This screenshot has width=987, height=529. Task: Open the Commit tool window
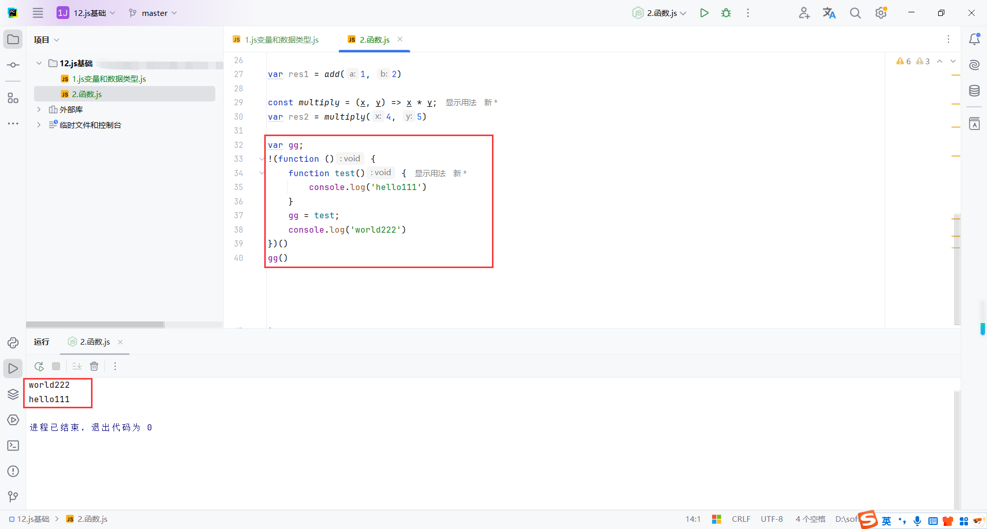(13, 65)
